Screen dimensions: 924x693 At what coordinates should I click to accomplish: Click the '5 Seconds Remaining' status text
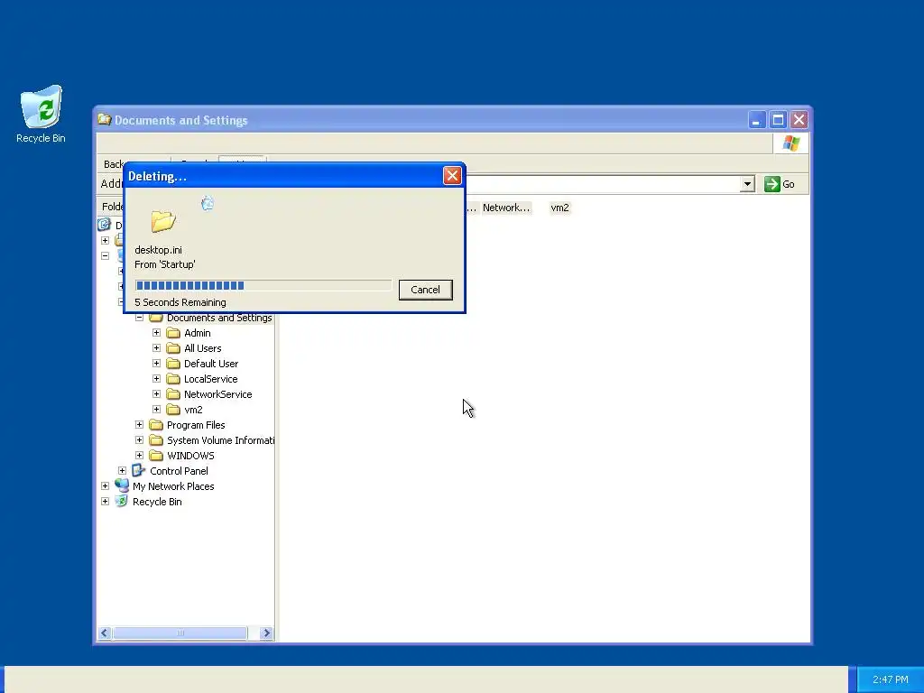pyautogui.click(x=180, y=302)
